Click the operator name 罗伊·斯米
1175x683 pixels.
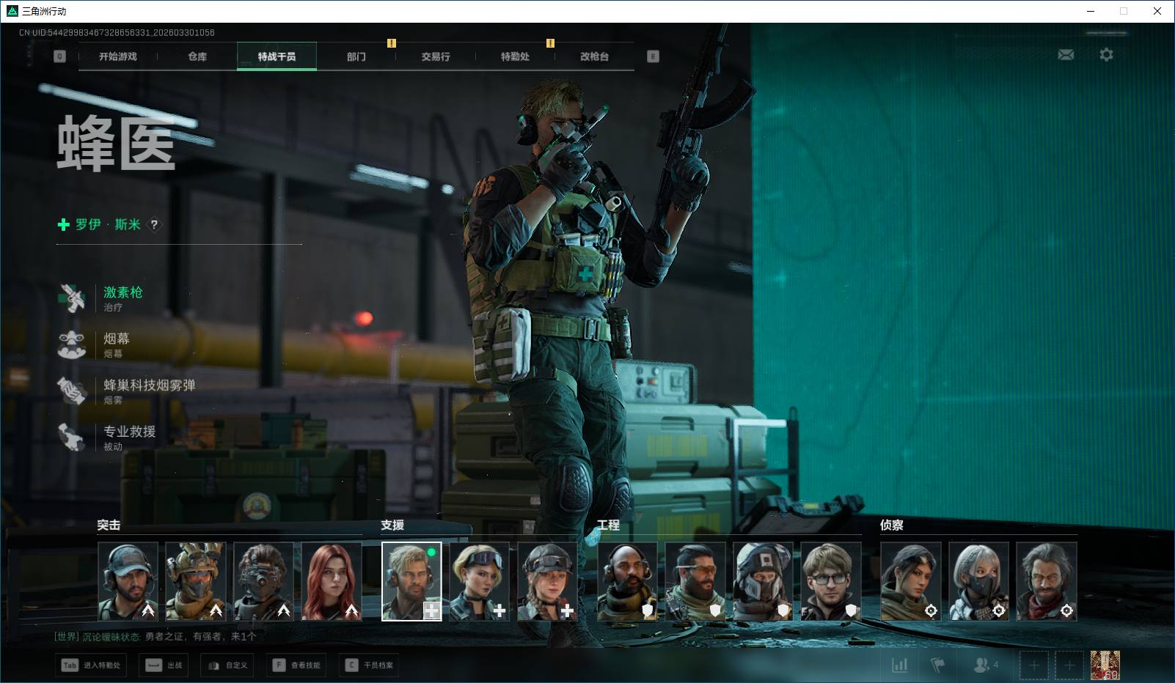108,225
